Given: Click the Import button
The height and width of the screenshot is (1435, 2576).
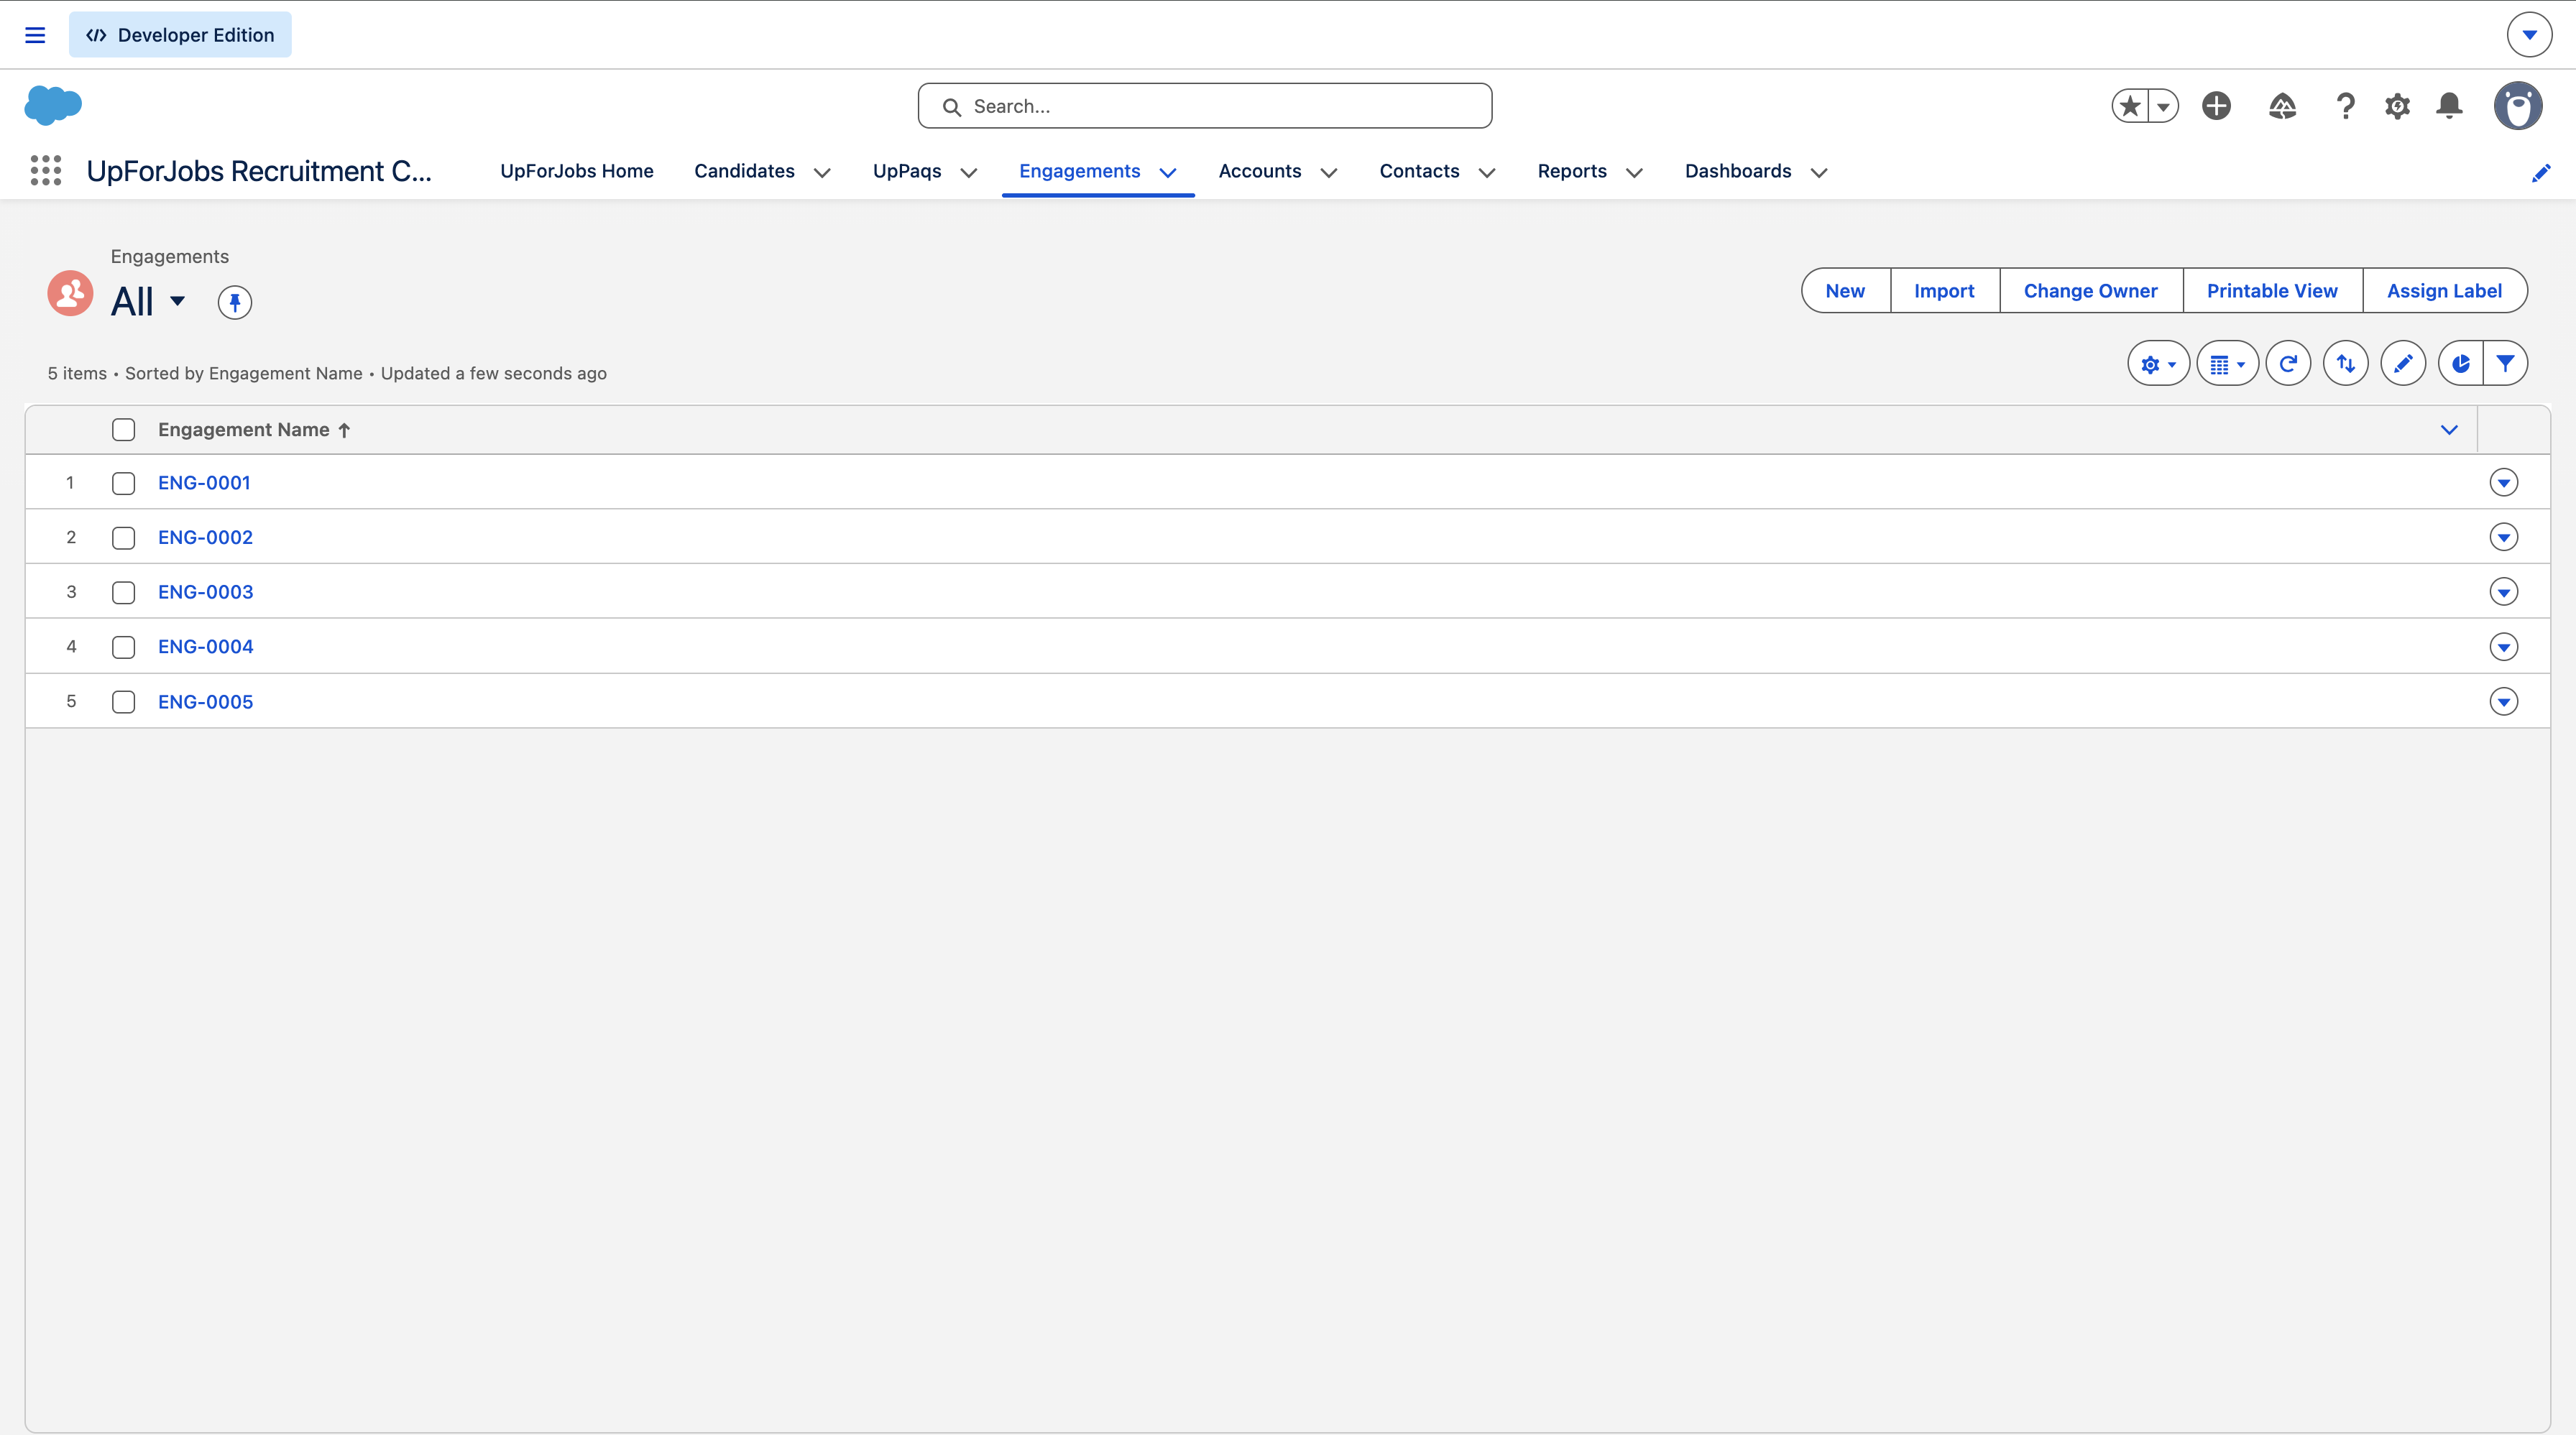Looking at the screenshot, I should click(1944, 291).
